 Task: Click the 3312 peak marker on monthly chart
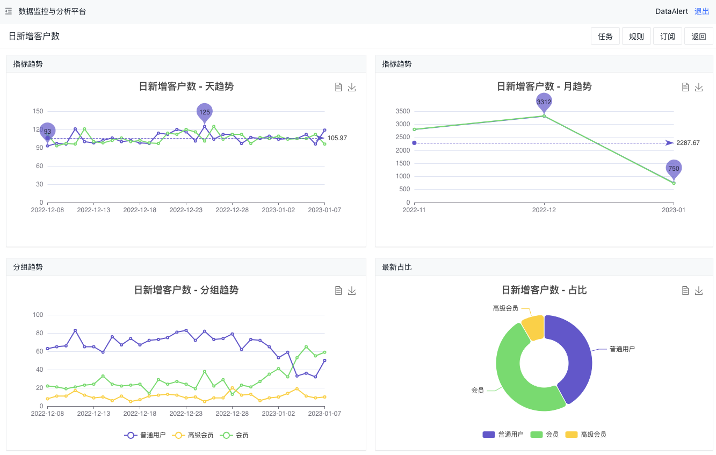(x=544, y=102)
